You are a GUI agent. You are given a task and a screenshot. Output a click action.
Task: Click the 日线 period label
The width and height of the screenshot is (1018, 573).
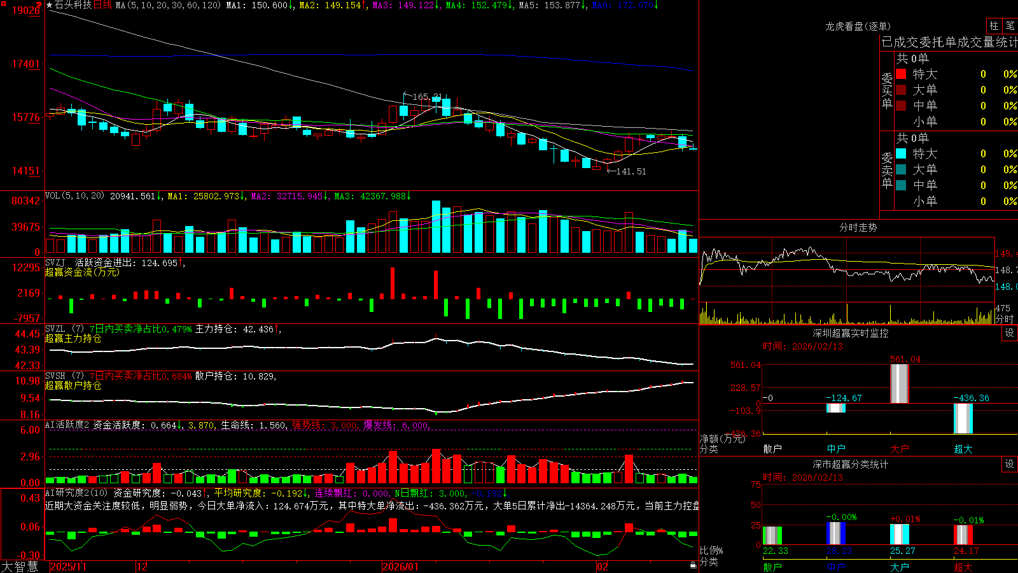click(x=103, y=5)
